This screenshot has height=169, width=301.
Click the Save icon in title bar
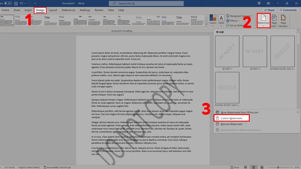[x=16, y=3]
